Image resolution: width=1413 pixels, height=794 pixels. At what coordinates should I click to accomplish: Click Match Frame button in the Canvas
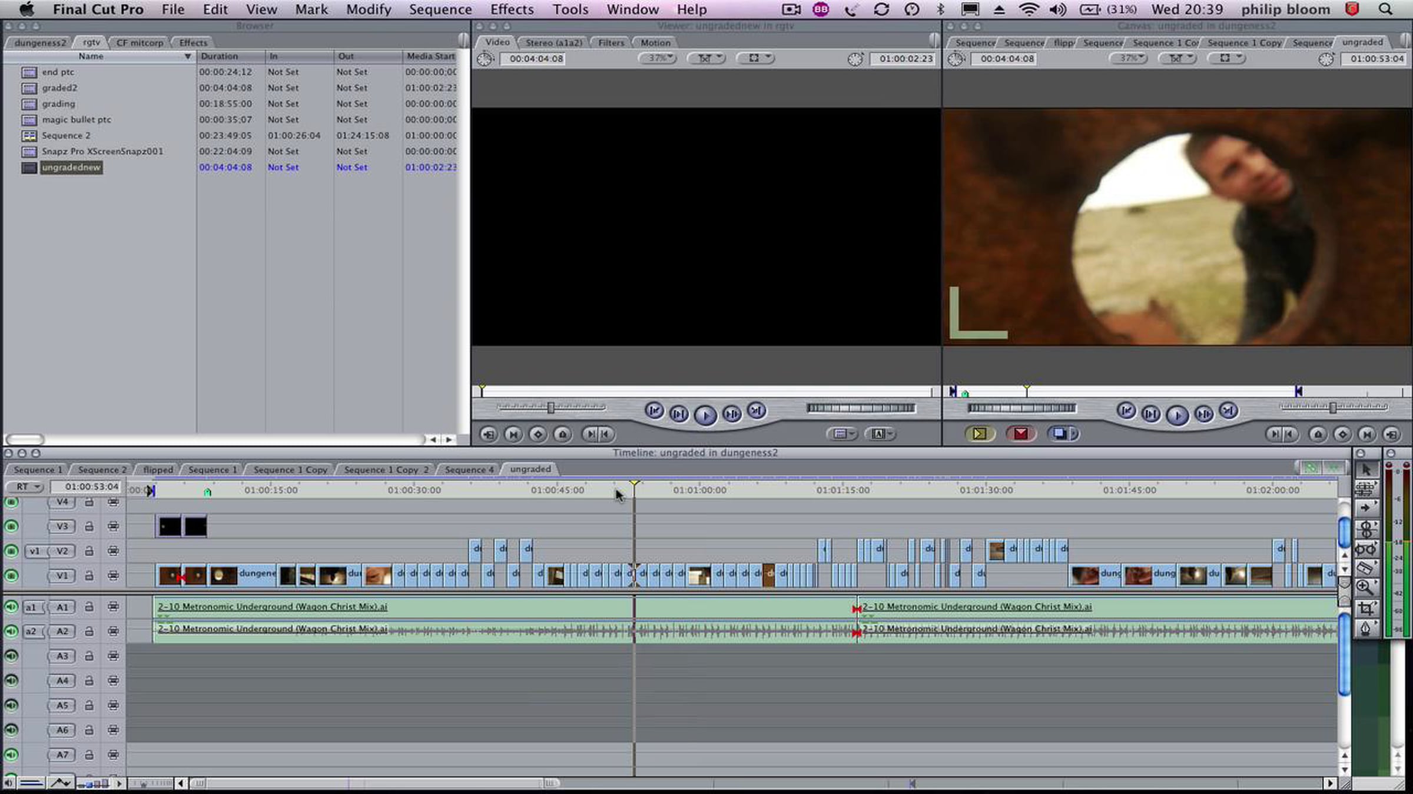click(x=1392, y=435)
